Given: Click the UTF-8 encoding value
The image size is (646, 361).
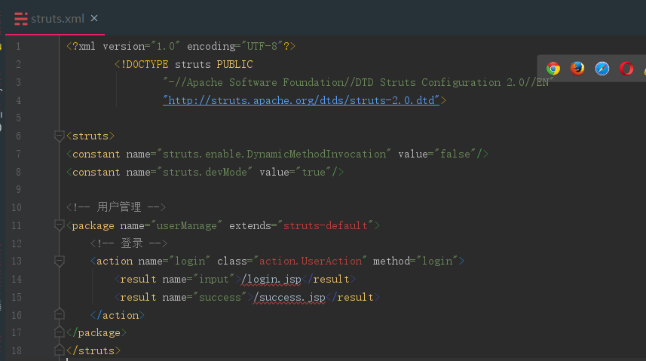Looking at the screenshot, I should pos(262,46).
